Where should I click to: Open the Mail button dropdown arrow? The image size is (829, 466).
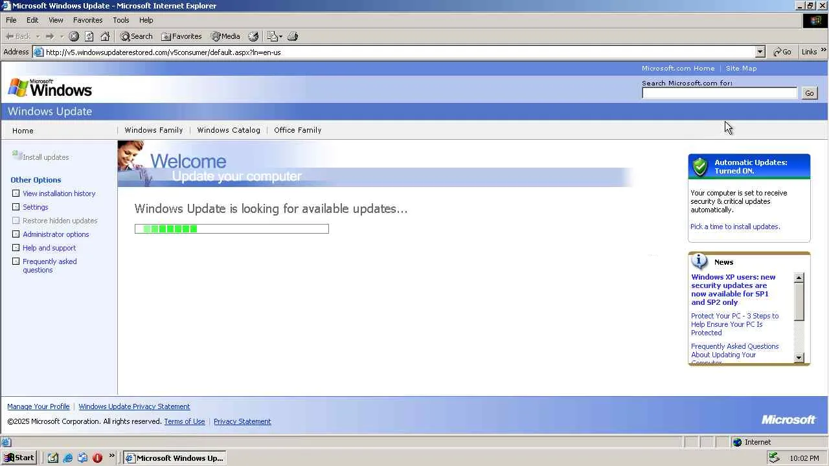(x=280, y=36)
